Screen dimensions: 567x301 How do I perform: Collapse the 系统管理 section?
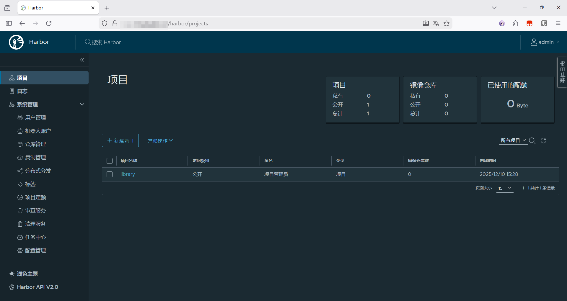pos(82,104)
